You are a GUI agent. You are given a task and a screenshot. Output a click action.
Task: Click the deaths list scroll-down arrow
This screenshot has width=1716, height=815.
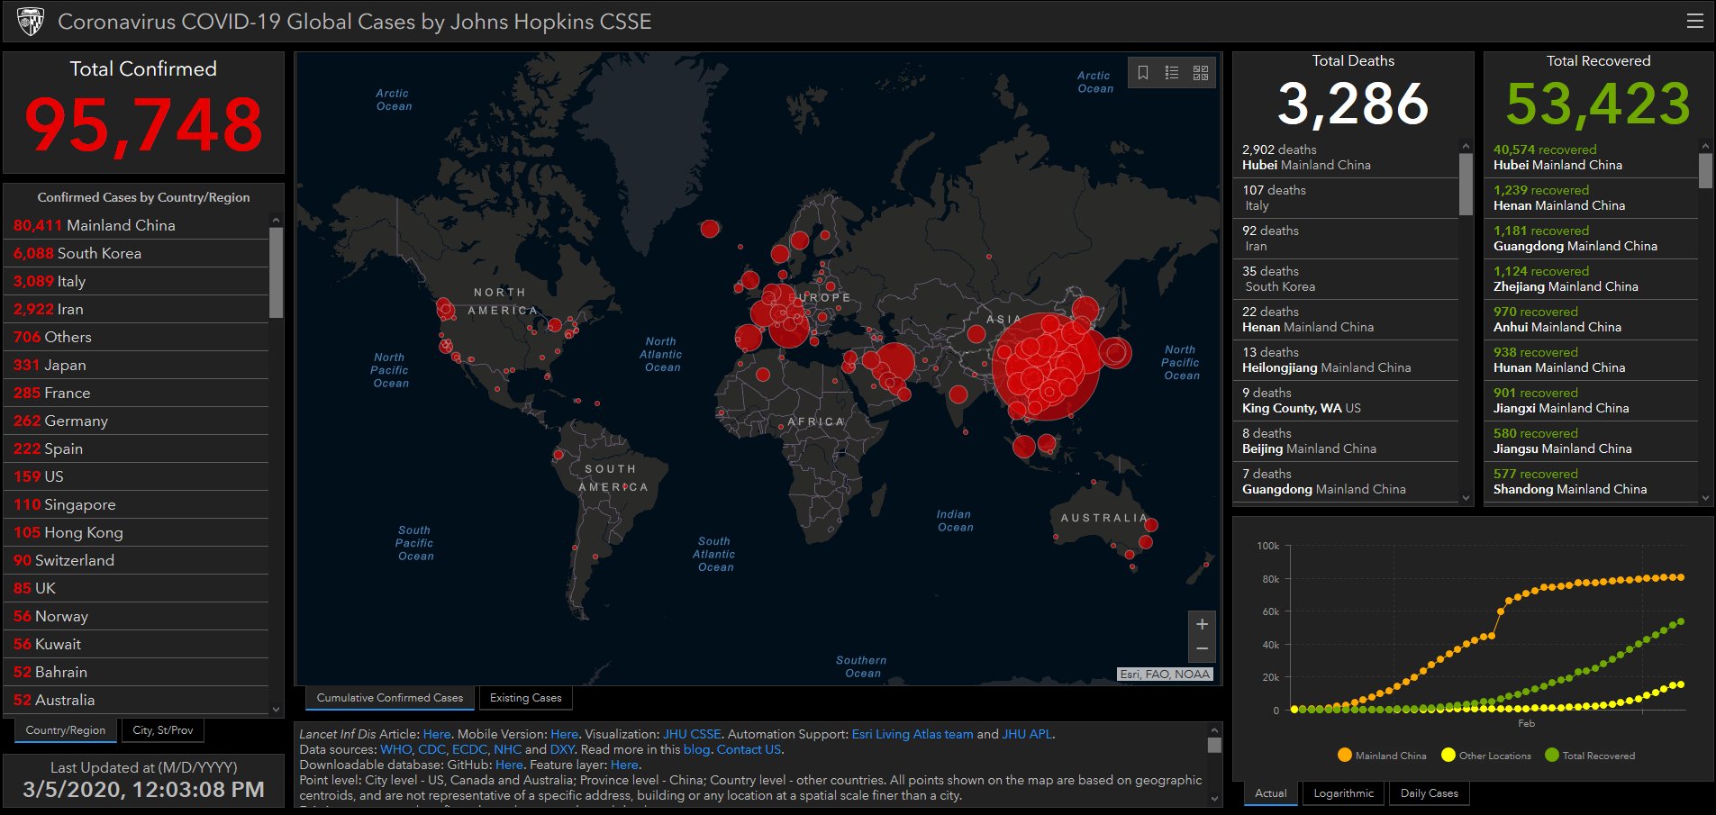point(1466,498)
